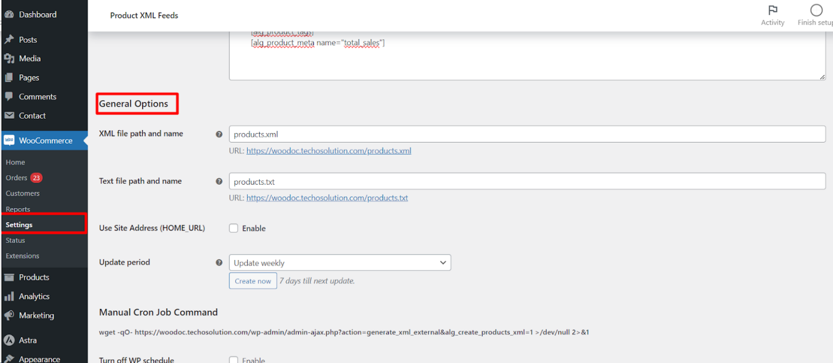Click the Activity flag icon in the header

tap(773, 10)
